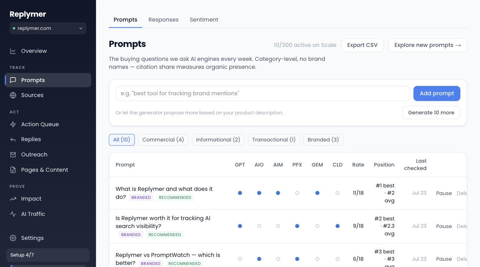Select the All (10) filter chip
Viewport: 480px width, 267px height.
[122, 140]
